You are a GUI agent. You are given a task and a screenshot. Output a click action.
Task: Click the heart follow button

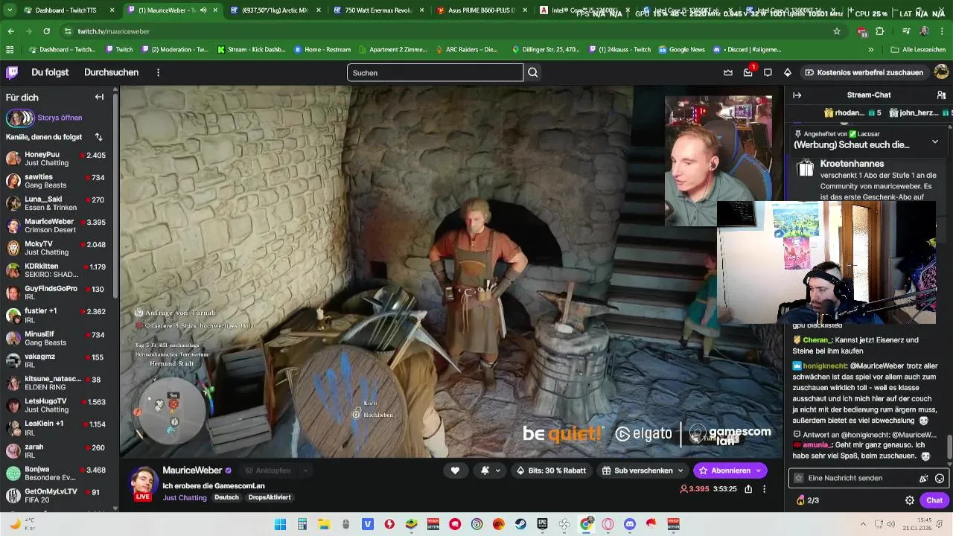click(455, 470)
